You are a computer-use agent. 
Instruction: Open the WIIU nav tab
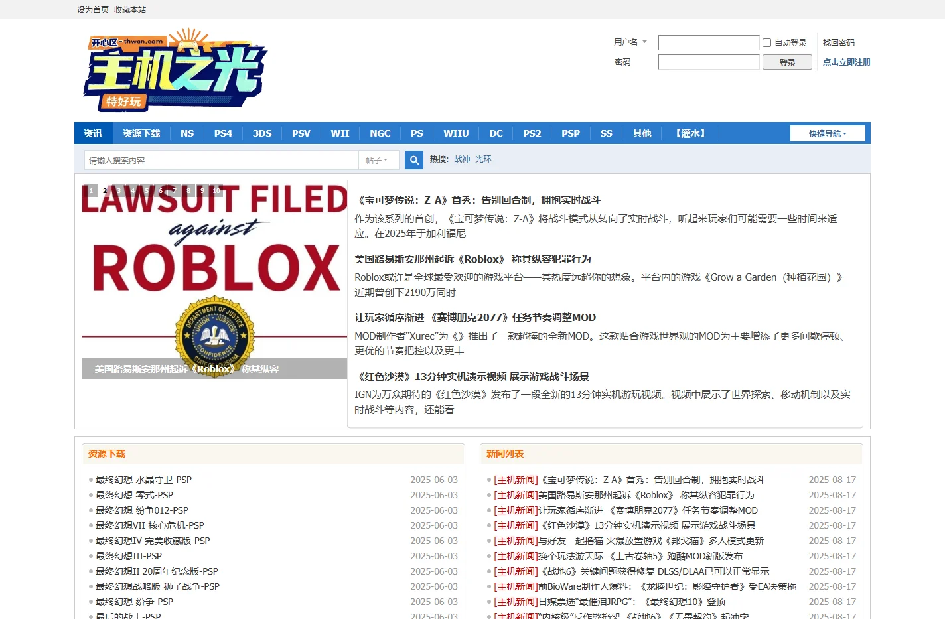pos(456,133)
